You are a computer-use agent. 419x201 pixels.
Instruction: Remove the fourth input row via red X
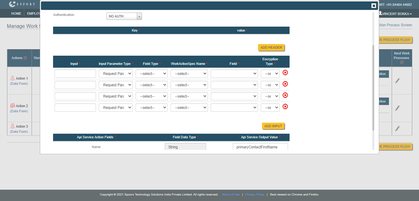[x=285, y=106]
